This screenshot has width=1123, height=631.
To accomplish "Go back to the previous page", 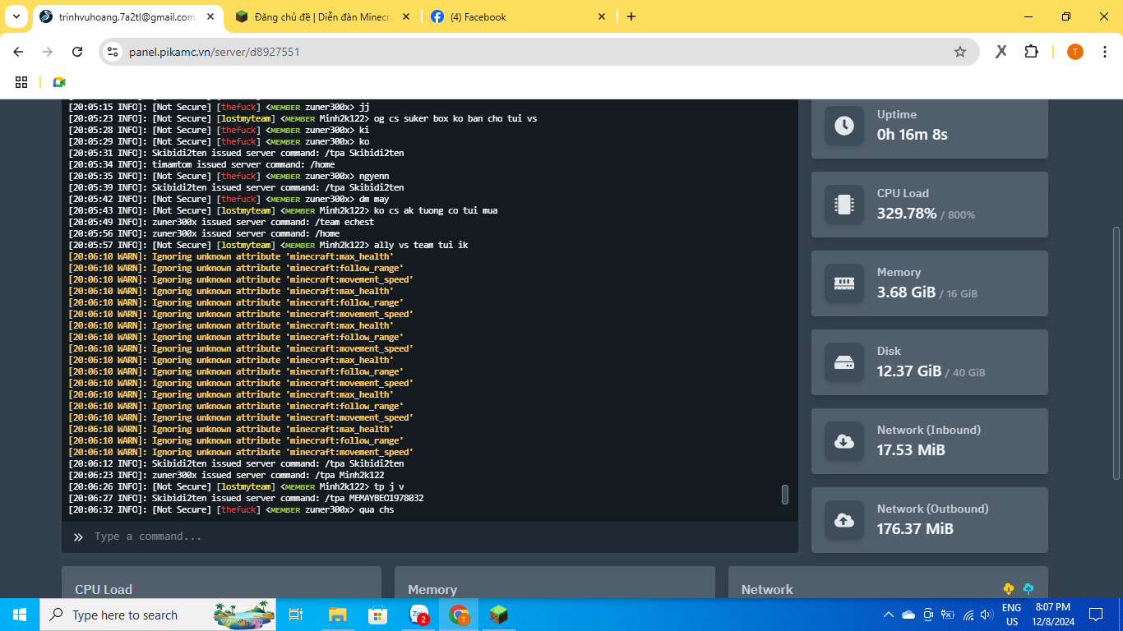I will (x=18, y=52).
